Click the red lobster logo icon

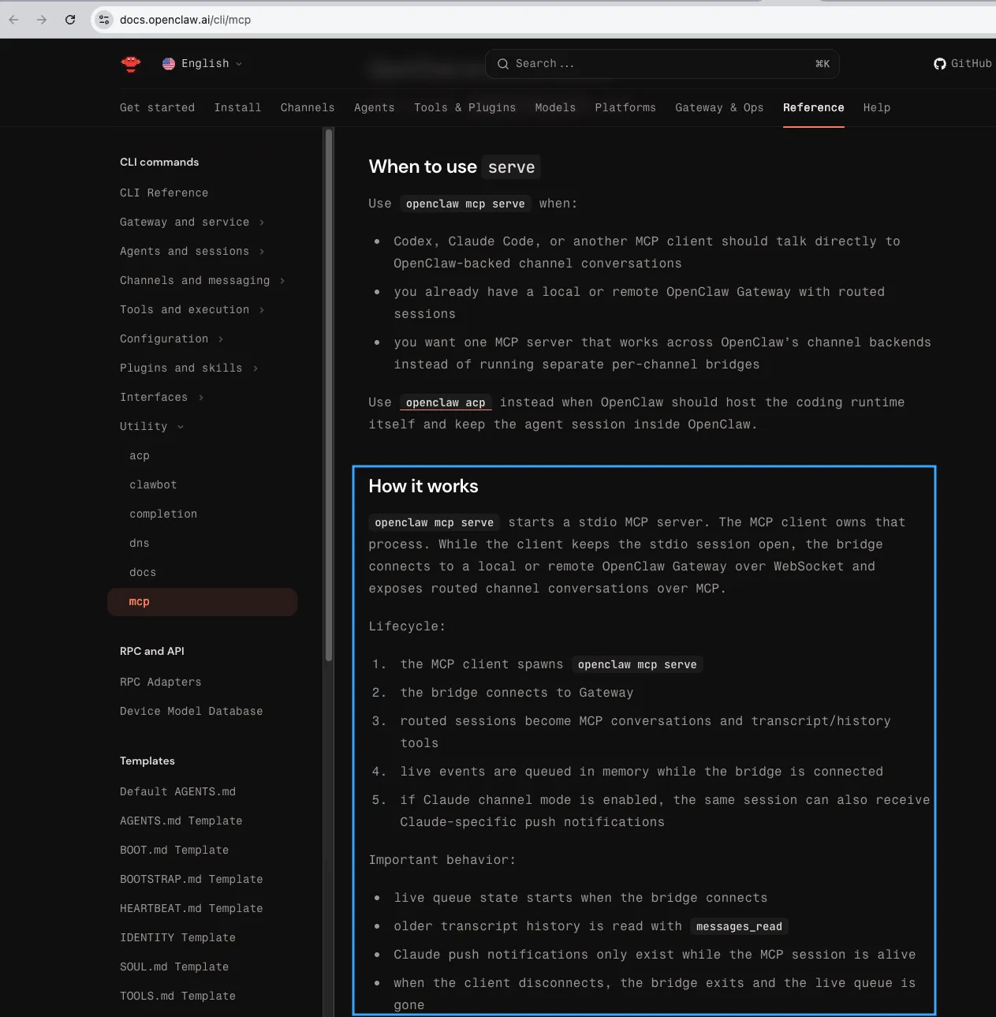pos(130,64)
